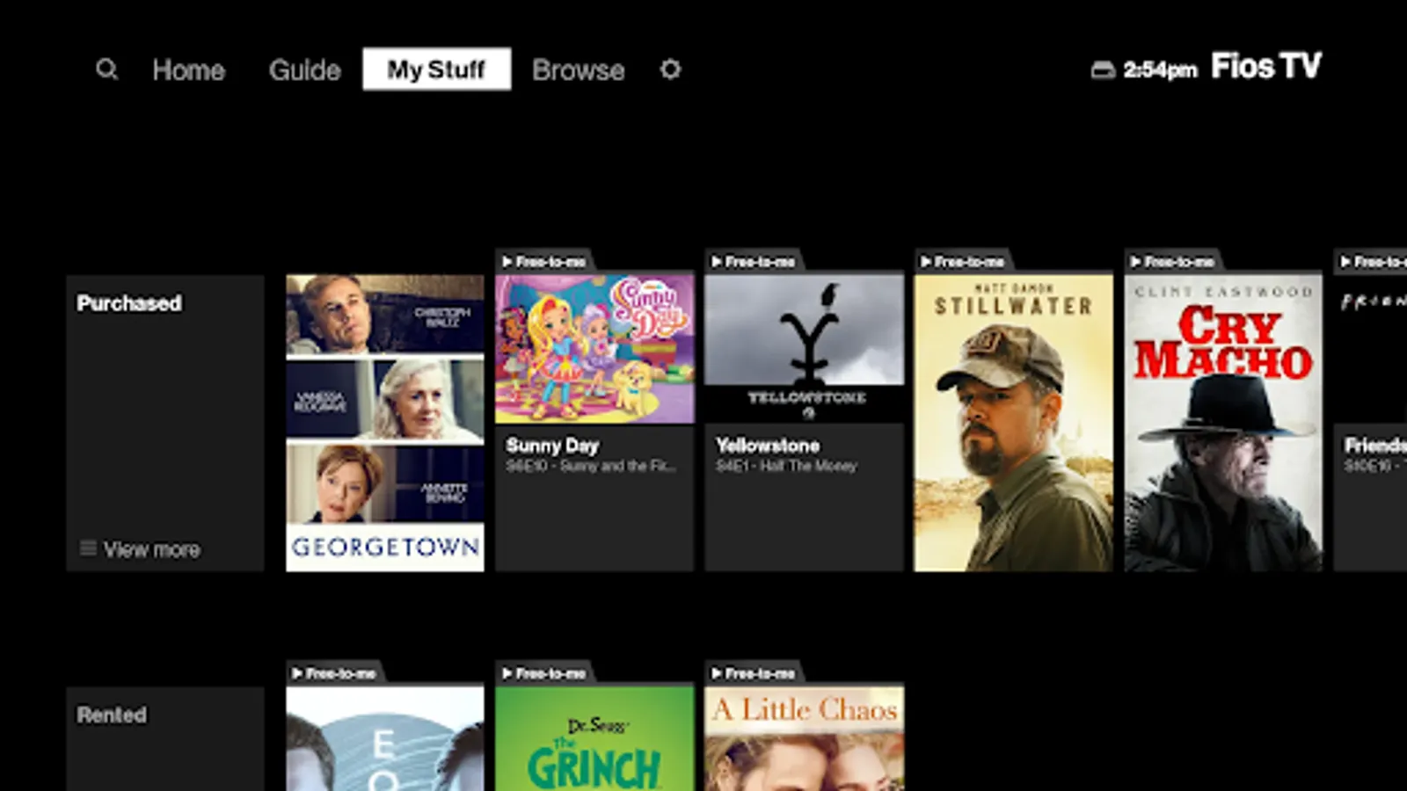Image resolution: width=1407 pixels, height=791 pixels.
Task: Open the Rented category tile
Action: [165, 739]
